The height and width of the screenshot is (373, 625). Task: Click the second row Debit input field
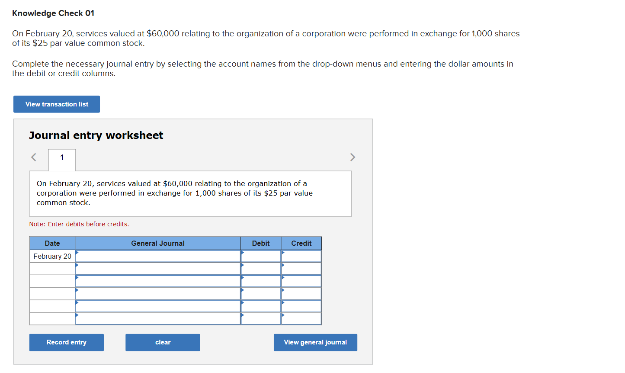click(260, 268)
